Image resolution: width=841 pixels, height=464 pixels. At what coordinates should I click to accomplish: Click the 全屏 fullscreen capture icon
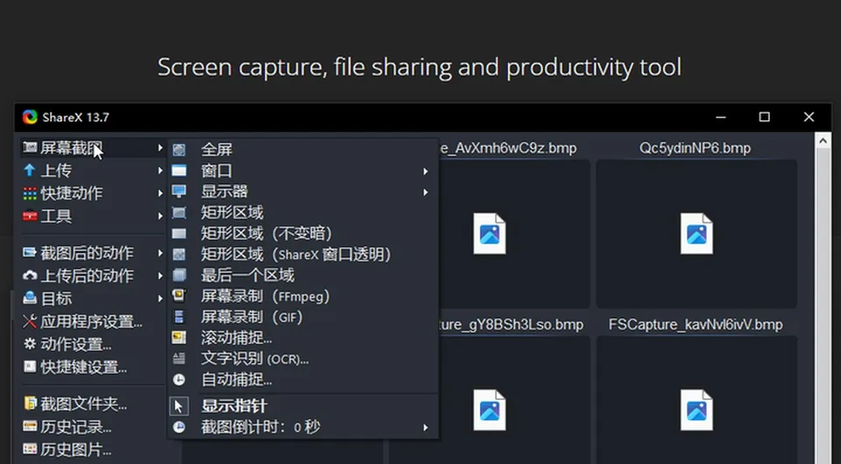[x=179, y=150]
